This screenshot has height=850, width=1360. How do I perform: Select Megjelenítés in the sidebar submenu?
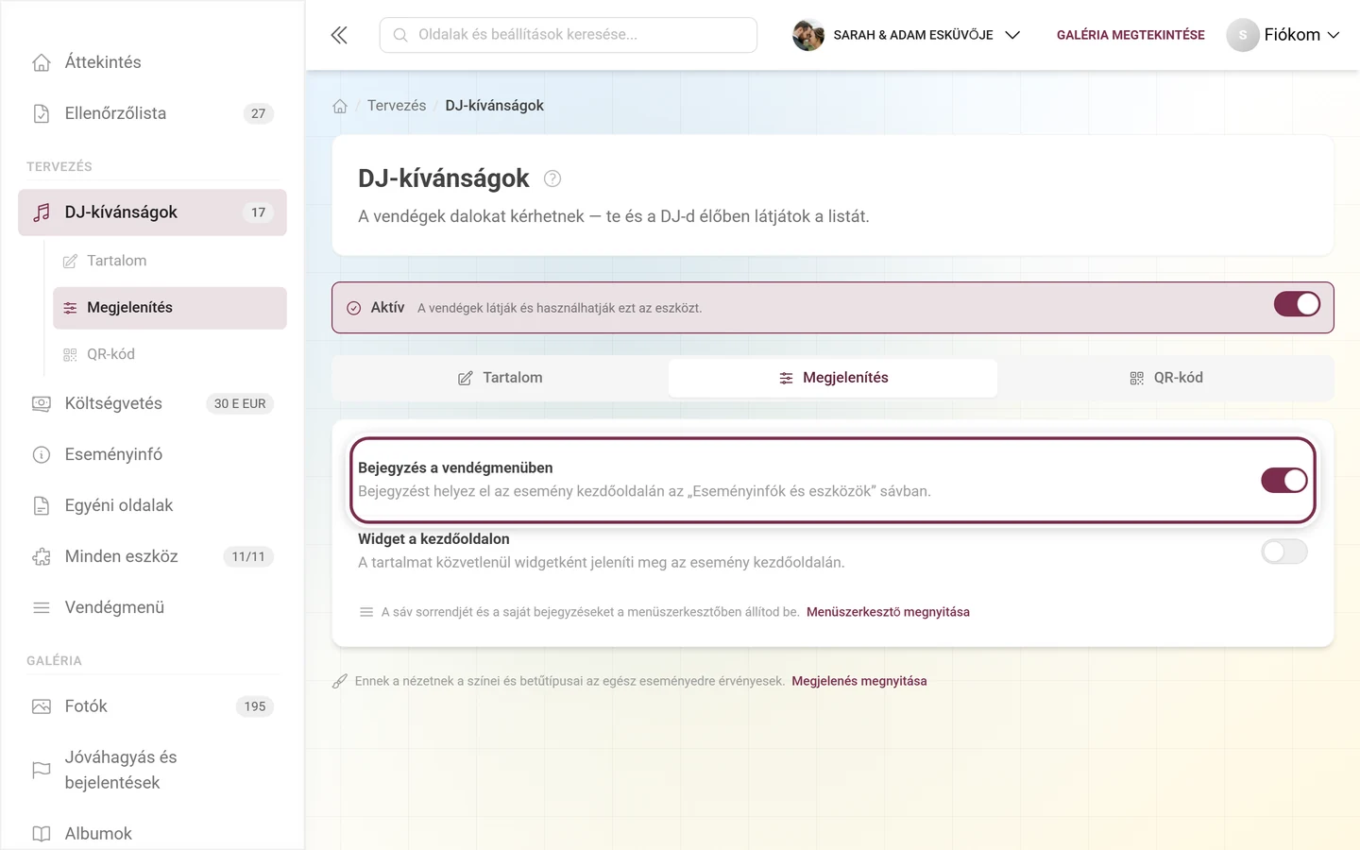coord(170,308)
